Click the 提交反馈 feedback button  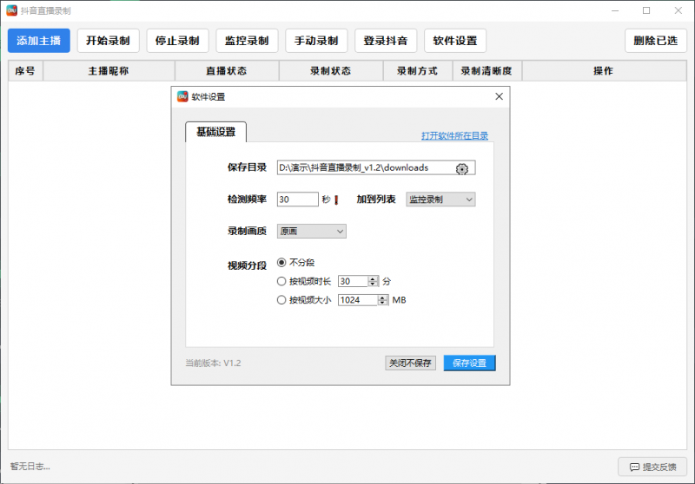[652, 467]
